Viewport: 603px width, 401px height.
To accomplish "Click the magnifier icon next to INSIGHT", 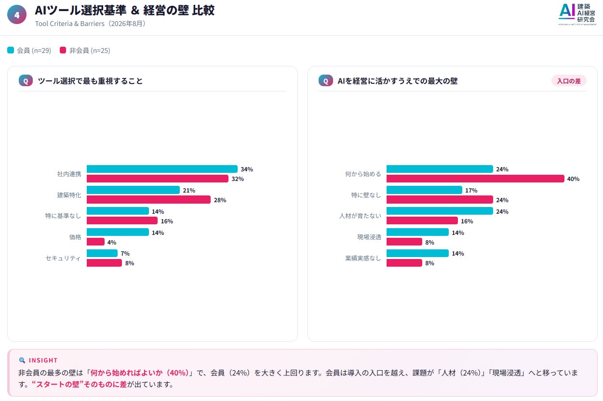I will [x=22, y=360].
